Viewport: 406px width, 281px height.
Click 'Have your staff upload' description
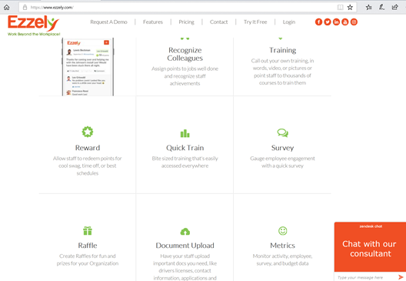coord(185,267)
